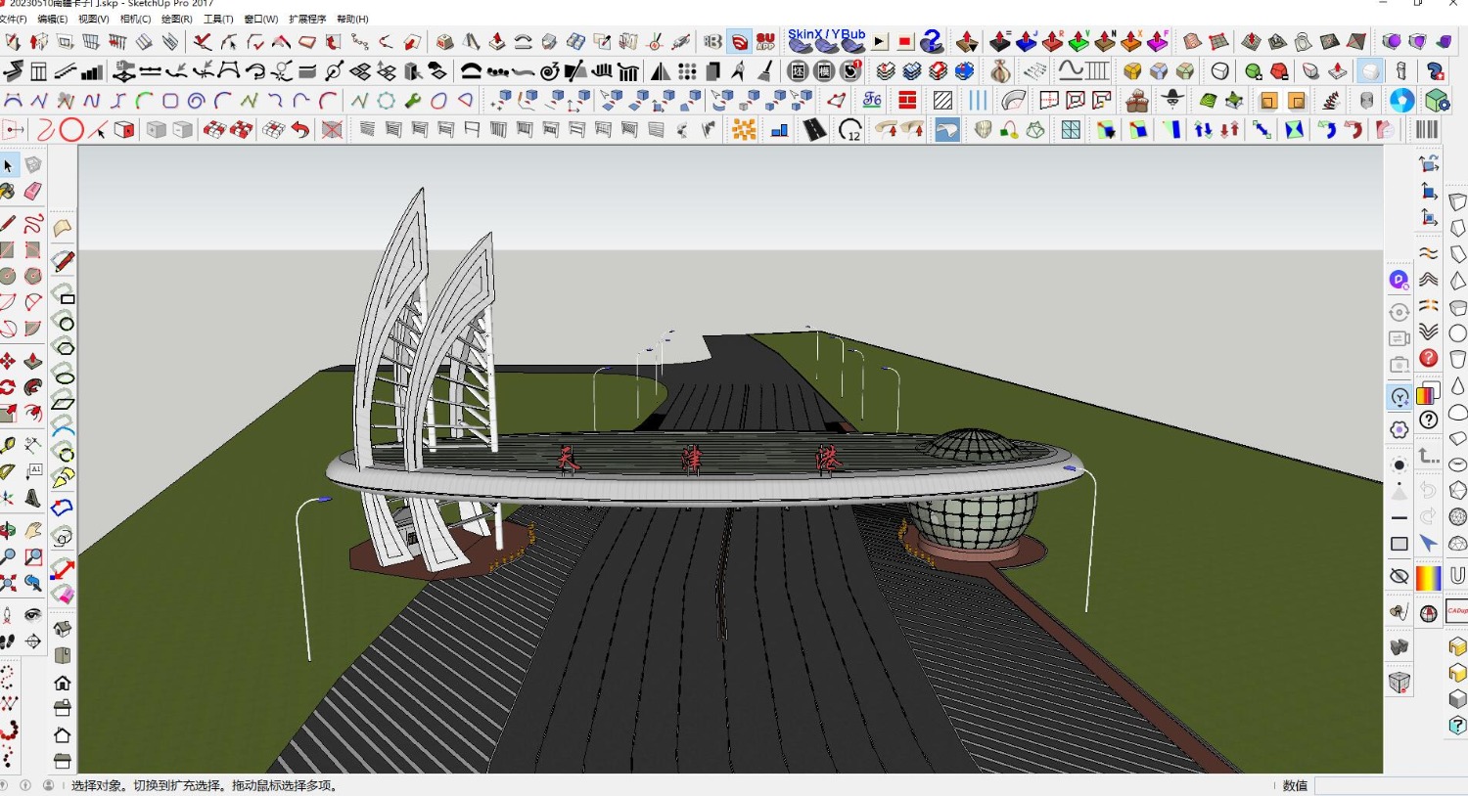Click the red stop square button
Image resolution: width=1468 pixels, height=796 pixels.
click(905, 42)
